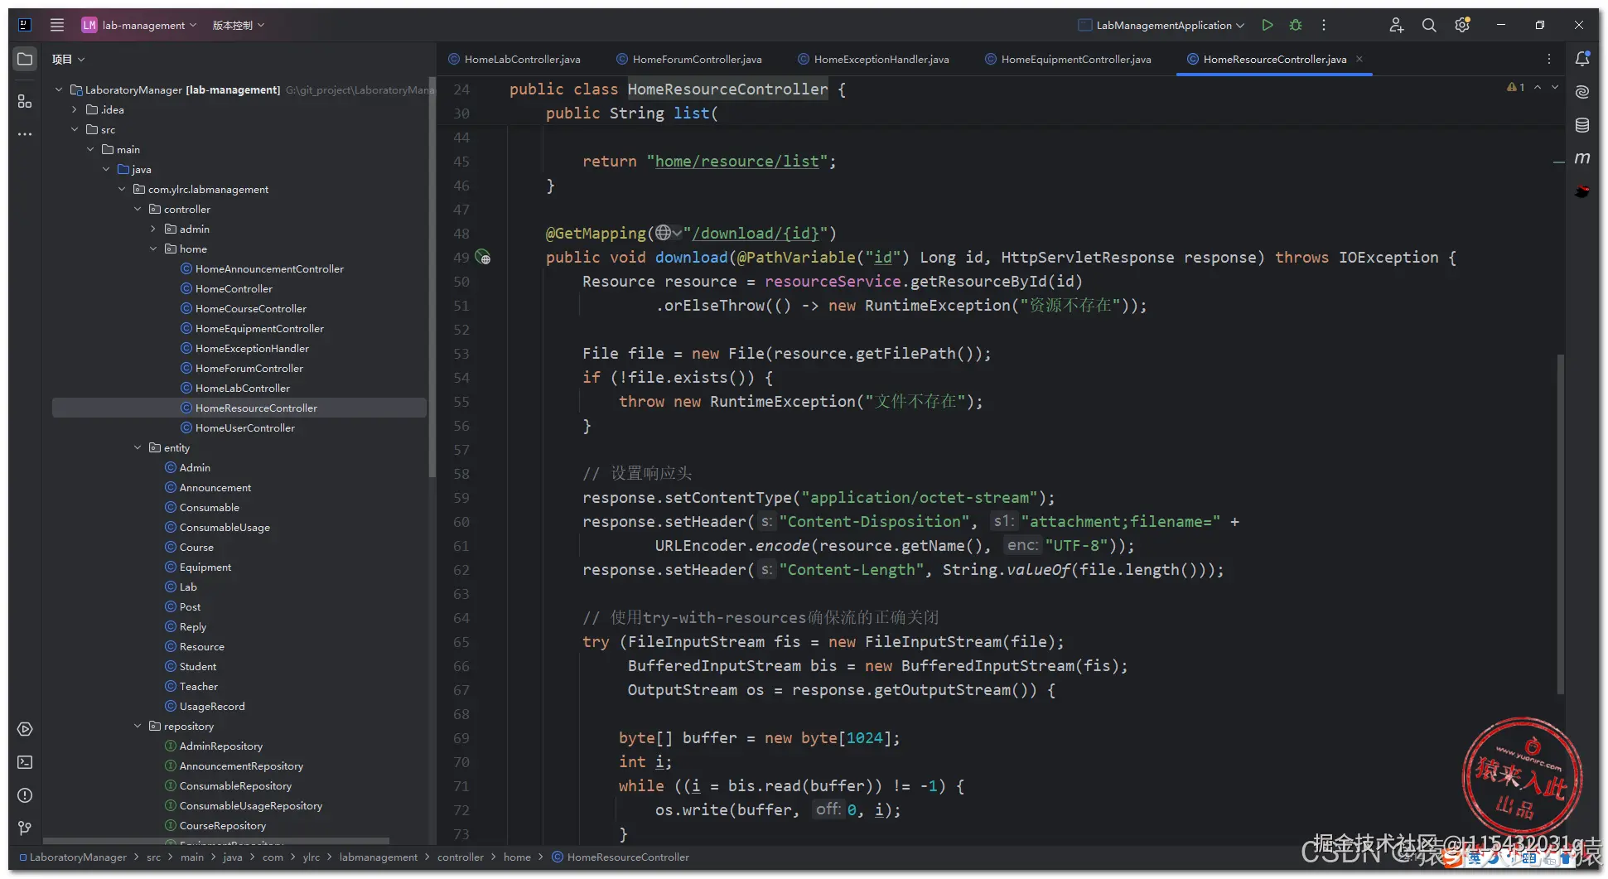This screenshot has width=1608, height=879.
Task: Show the Notifications bell panel
Action: click(1581, 59)
